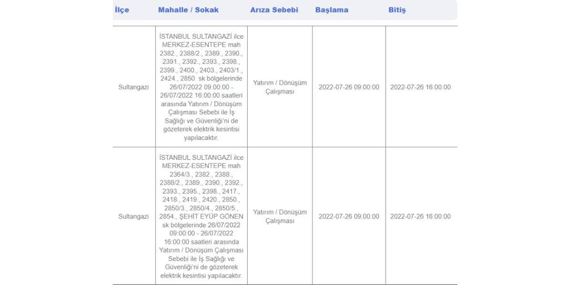Screen dimensions: 571x285
Task: Sort by the Başlama column header
Action: tap(332, 10)
